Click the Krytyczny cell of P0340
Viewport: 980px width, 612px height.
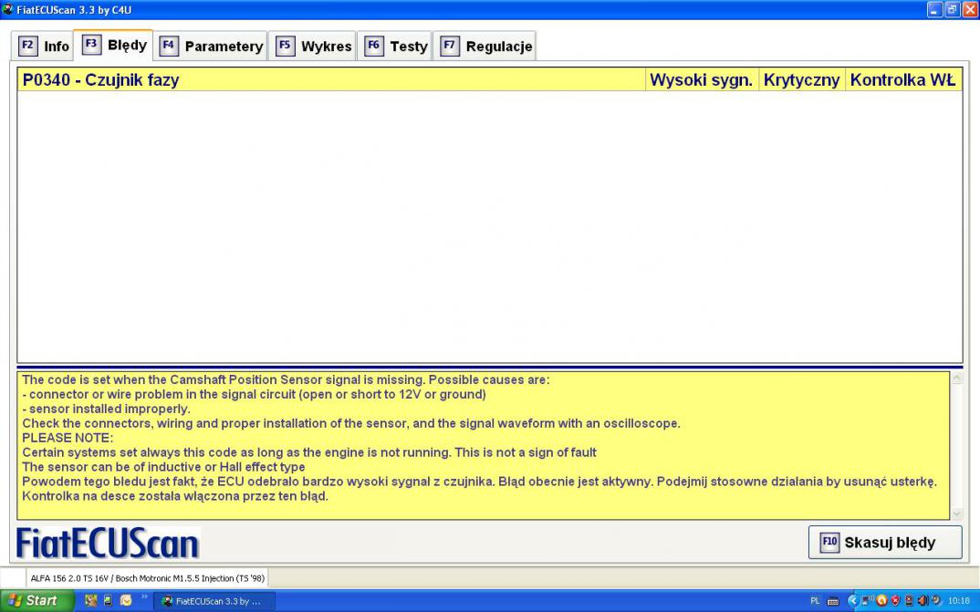tap(801, 80)
